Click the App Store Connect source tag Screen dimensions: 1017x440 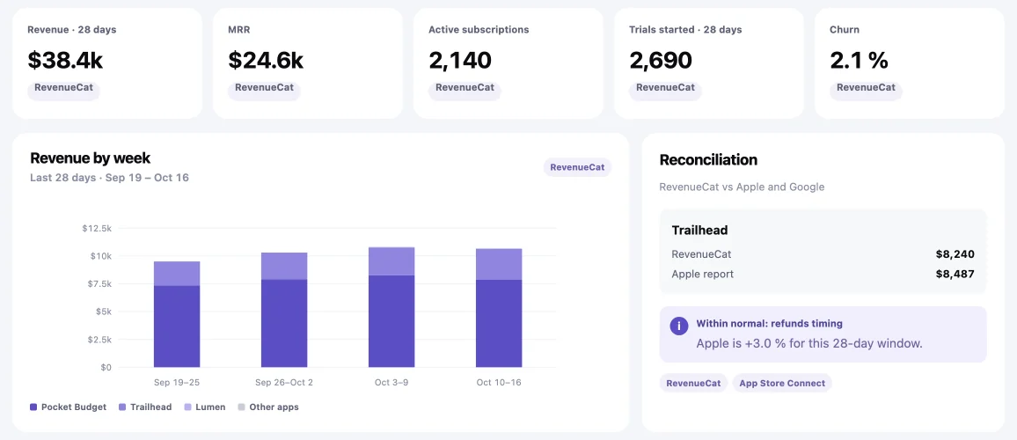coord(782,383)
